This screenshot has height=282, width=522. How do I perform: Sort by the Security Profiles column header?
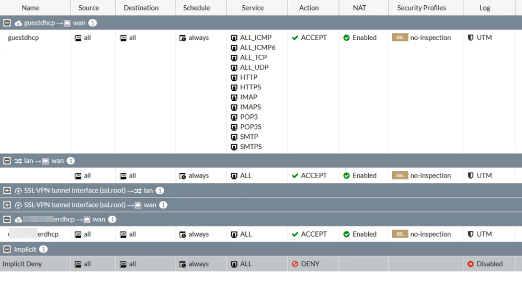click(422, 8)
